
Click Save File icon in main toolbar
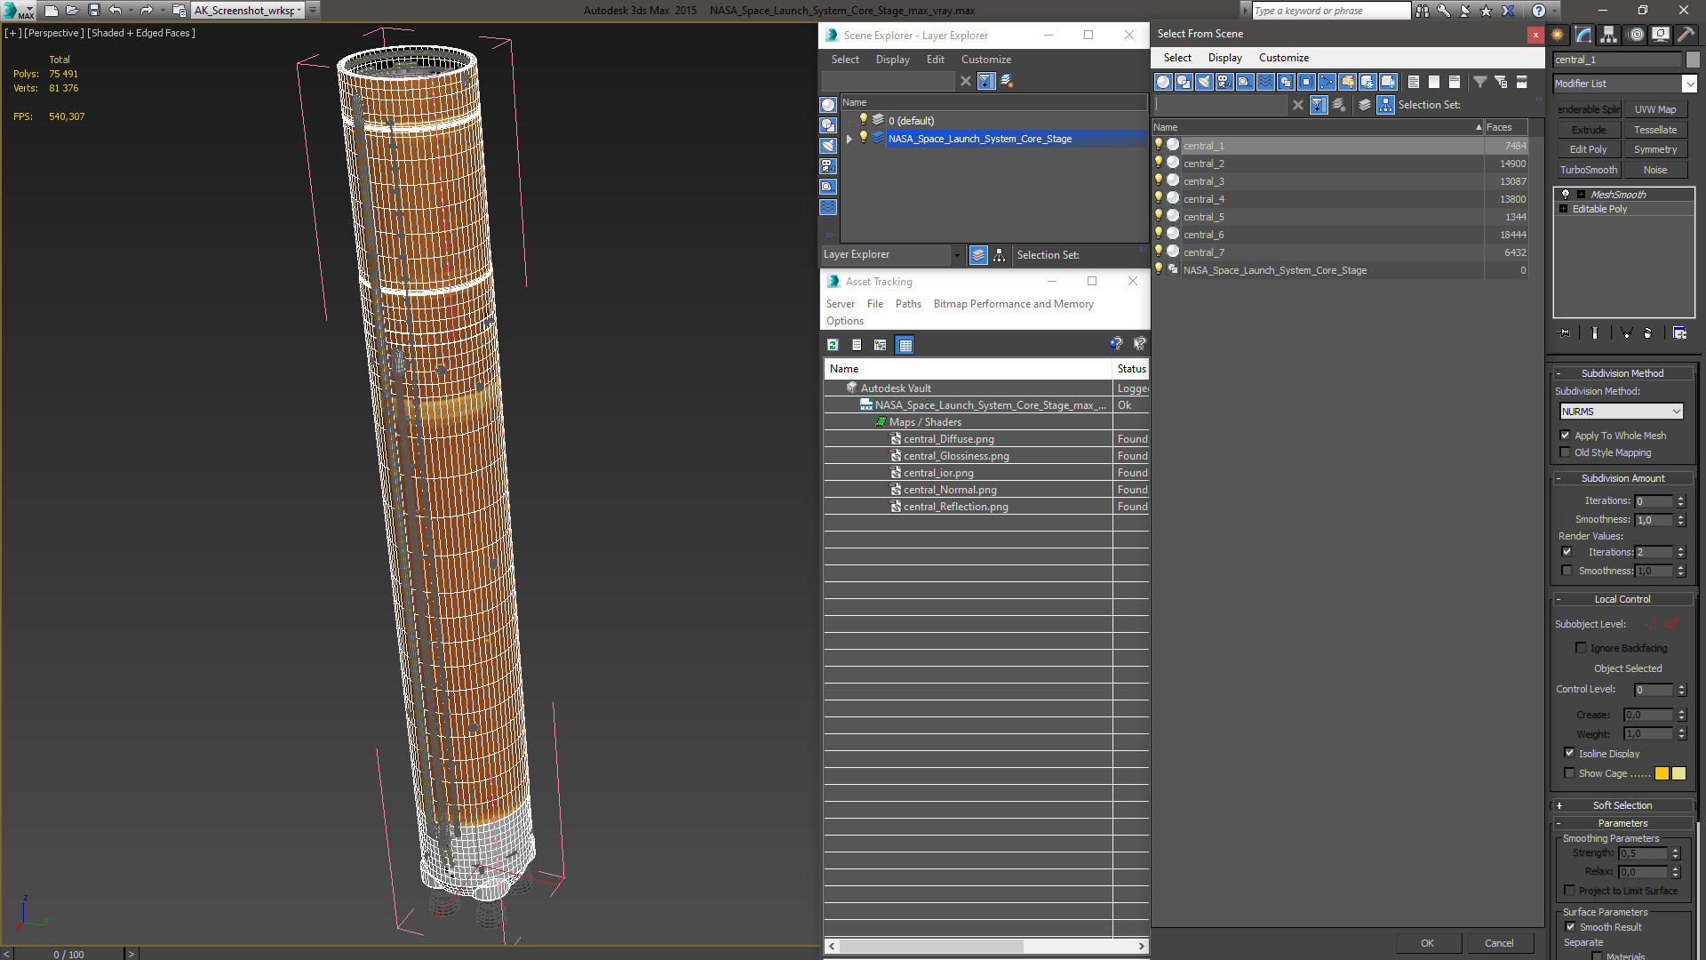tap(94, 11)
